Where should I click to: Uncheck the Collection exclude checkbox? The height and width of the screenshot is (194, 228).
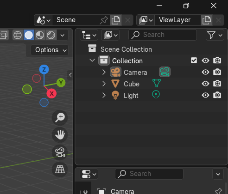[194, 61]
